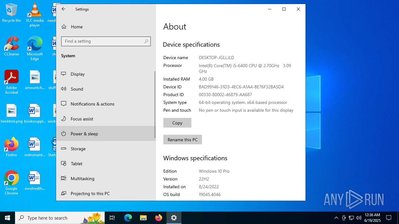Select the amountch... image file on desktop
The image size is (399, 224).
35,80
